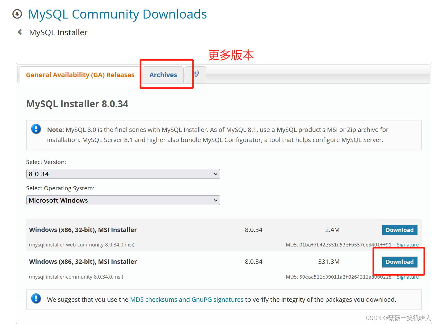Click the dropdown chevron for Select Operating System
436x324 pixels.
tap(216, 200)
